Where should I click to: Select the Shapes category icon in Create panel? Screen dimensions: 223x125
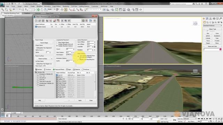tap(208, 22)
